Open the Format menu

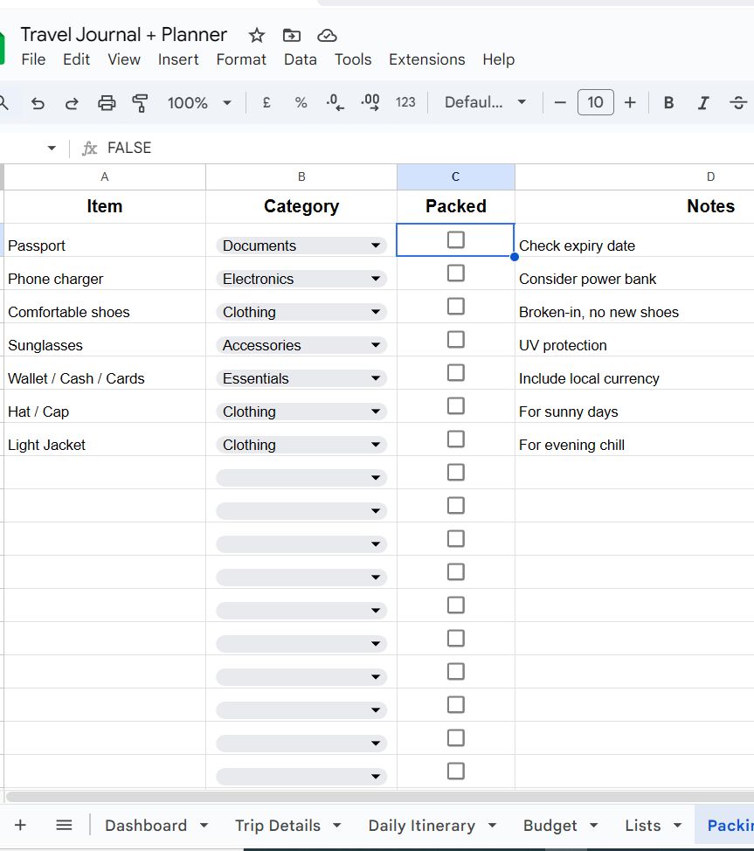[241, 59]
